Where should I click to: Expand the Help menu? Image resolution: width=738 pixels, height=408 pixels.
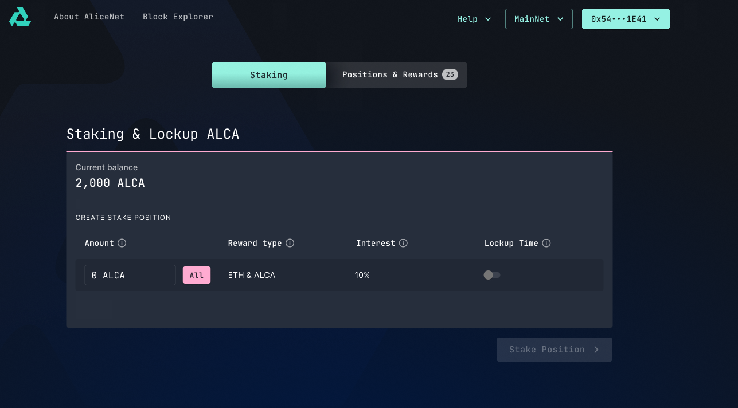[474, 19]
